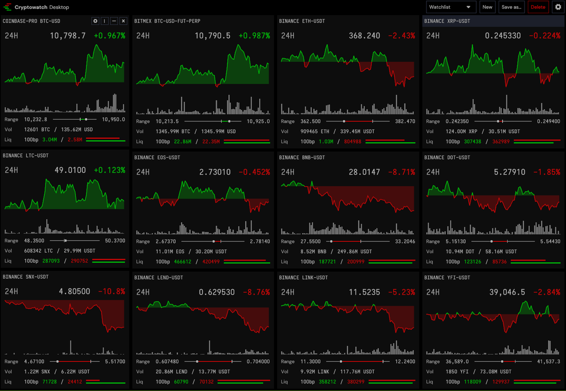Click the BINANCE EOS-USDT volume bars
This screenshot has height=391, width=566.
[x=203, y=227]
